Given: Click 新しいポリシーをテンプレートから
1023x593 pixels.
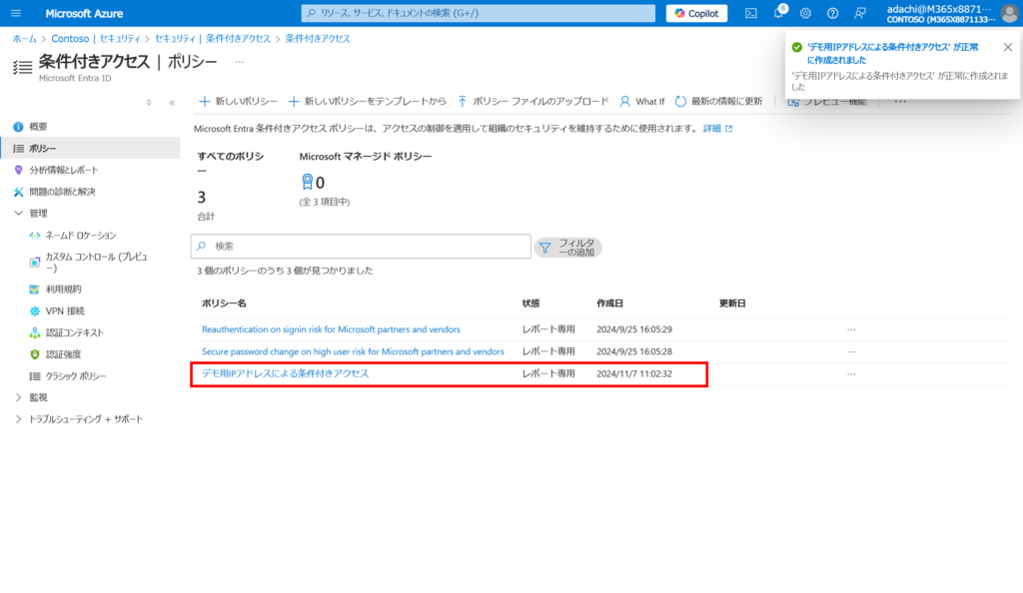Looking at the screenshot, I should point(367,101).
